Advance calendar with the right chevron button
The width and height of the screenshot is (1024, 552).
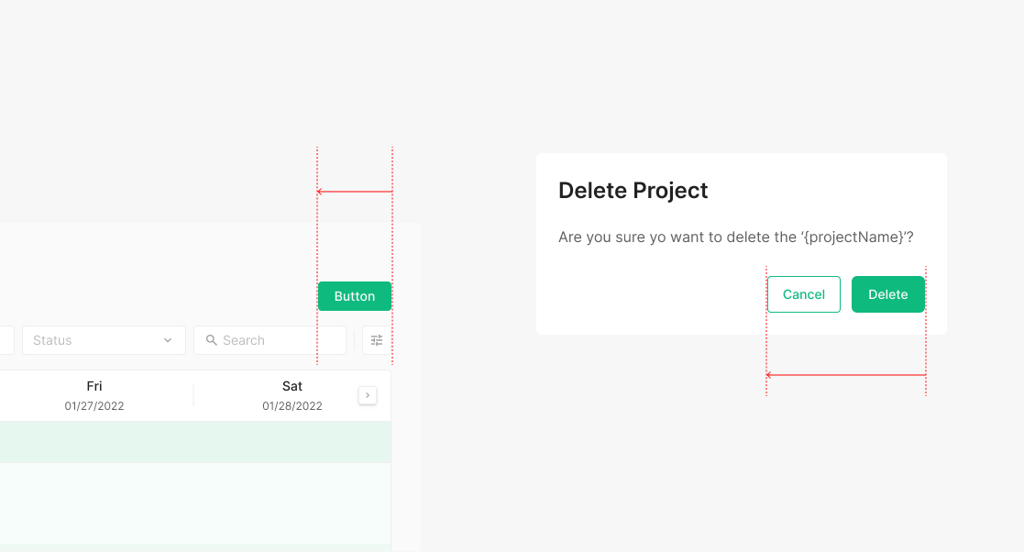click(367, 395)
